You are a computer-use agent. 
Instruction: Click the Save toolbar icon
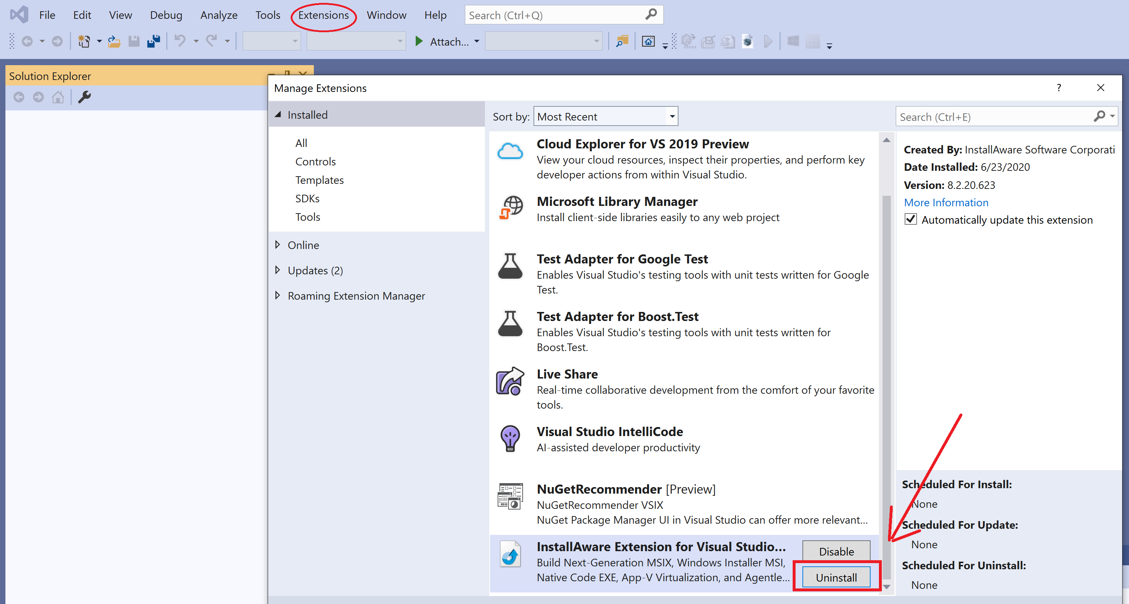point(134,42)
